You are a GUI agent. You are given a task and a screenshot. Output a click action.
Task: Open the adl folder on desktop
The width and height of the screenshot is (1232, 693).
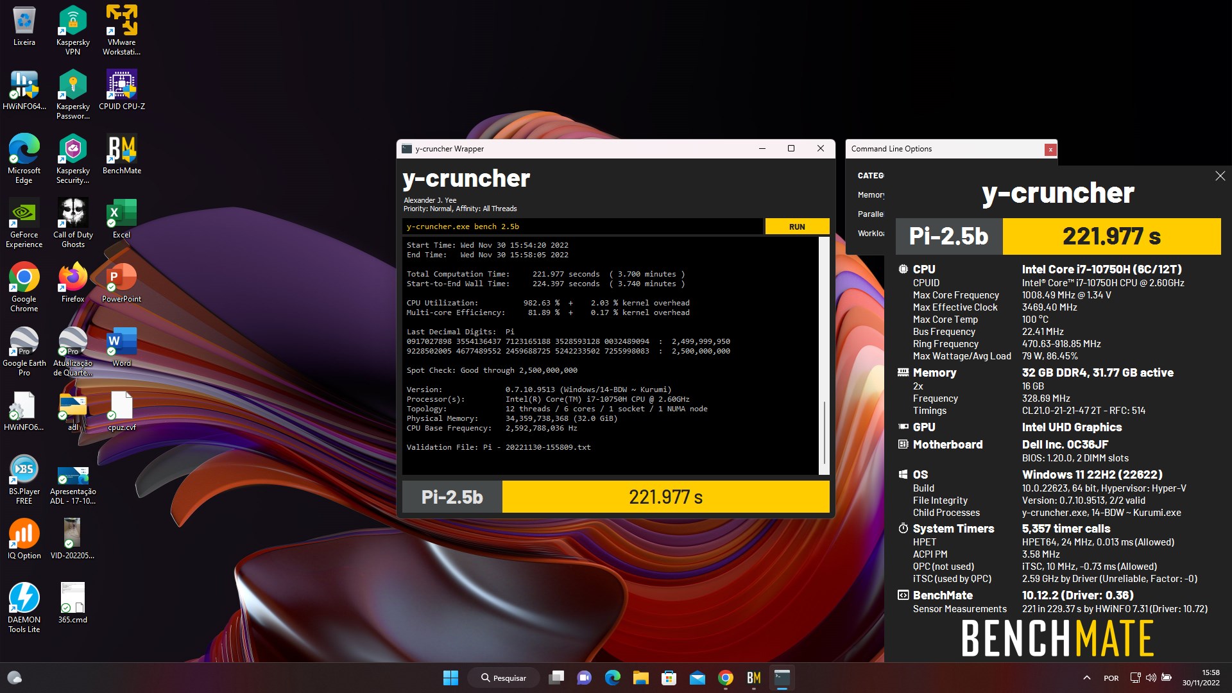click(x=73, y=411)
